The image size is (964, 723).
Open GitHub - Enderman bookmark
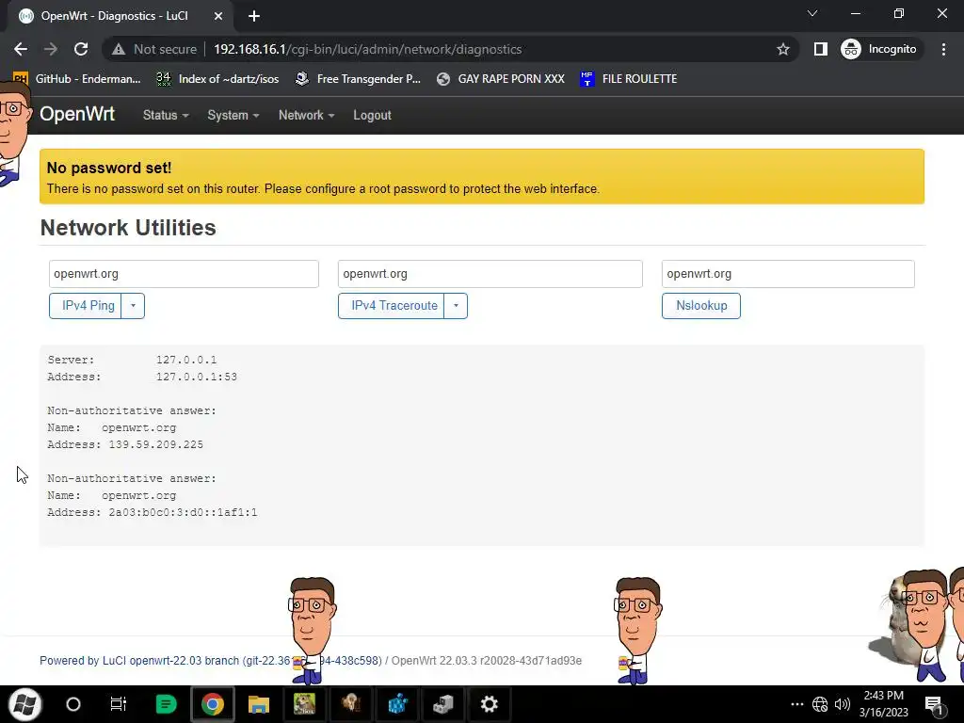coord(77,79)
